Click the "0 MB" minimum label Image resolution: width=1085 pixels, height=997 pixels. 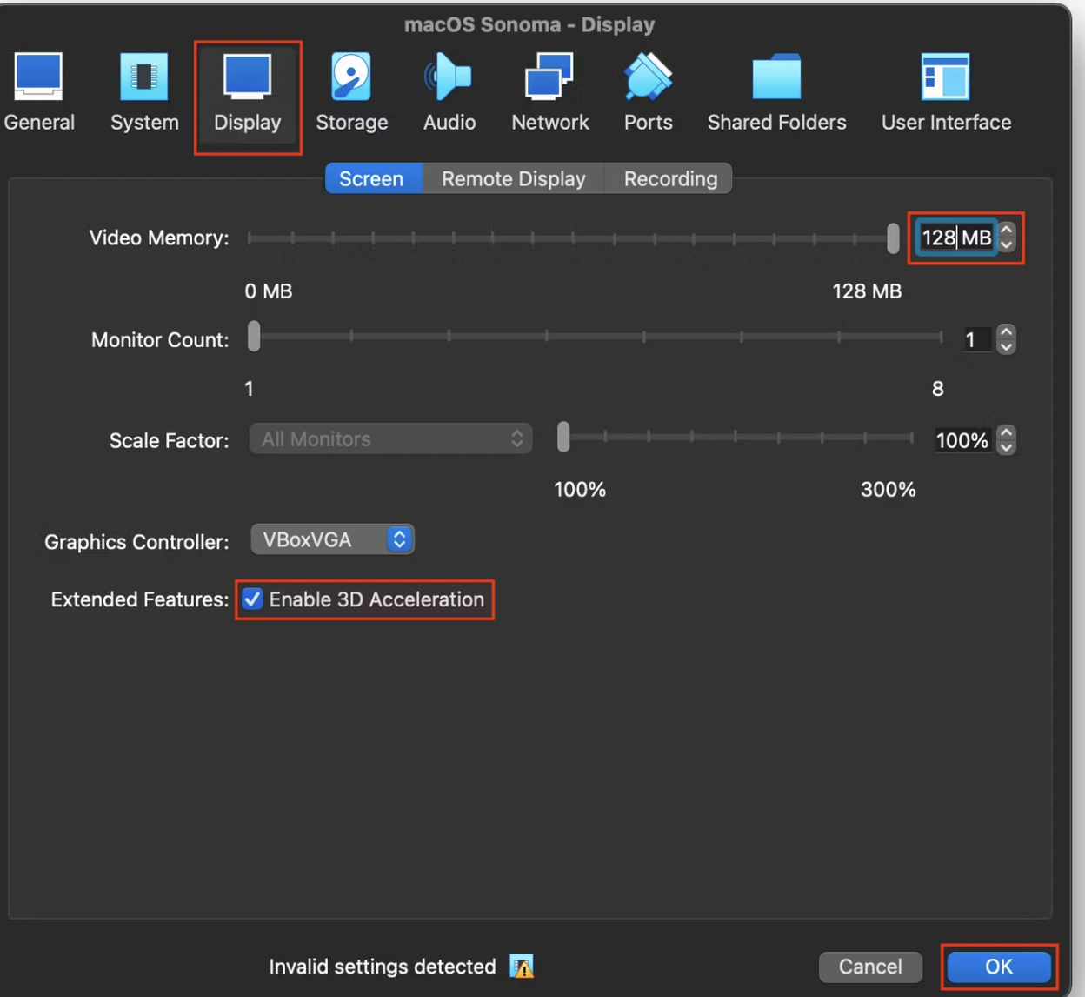coord(269,291)
